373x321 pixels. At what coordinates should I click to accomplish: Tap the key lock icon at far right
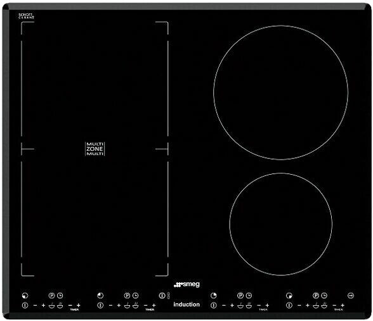pyautogui.click(x=351, y=295)
